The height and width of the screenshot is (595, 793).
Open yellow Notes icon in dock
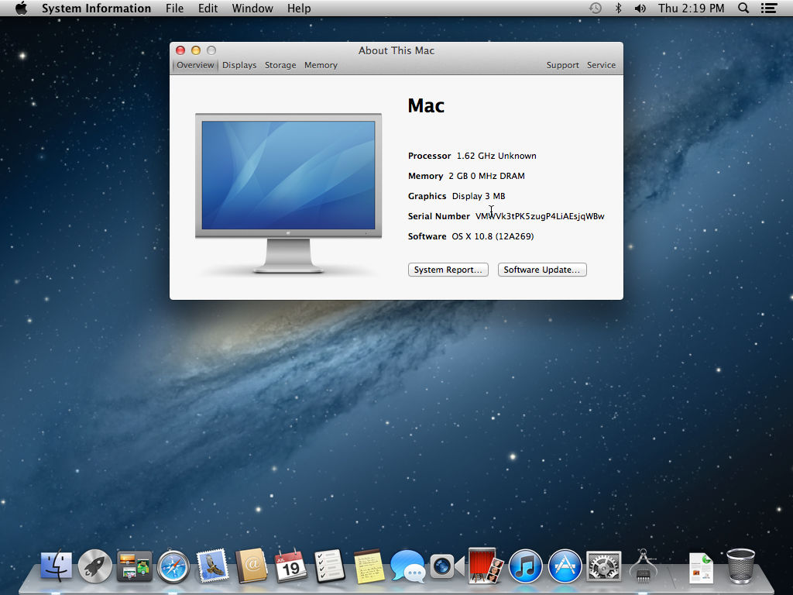[x=369, y=566]
